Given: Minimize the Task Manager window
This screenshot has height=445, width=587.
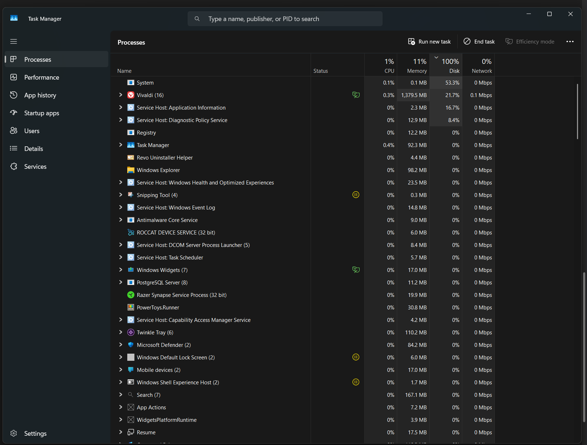Looking at the screenshot, I should [x=529, y=14].
